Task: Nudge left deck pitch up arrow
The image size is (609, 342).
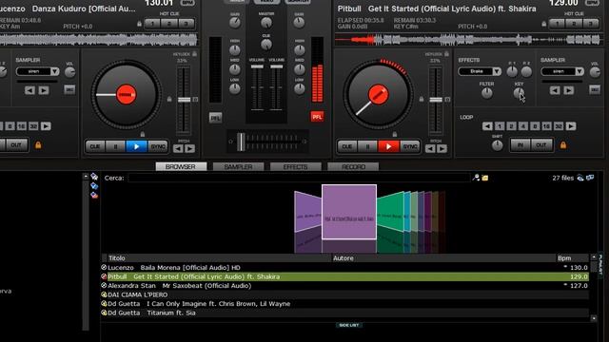Action: (x=190, y=148)
